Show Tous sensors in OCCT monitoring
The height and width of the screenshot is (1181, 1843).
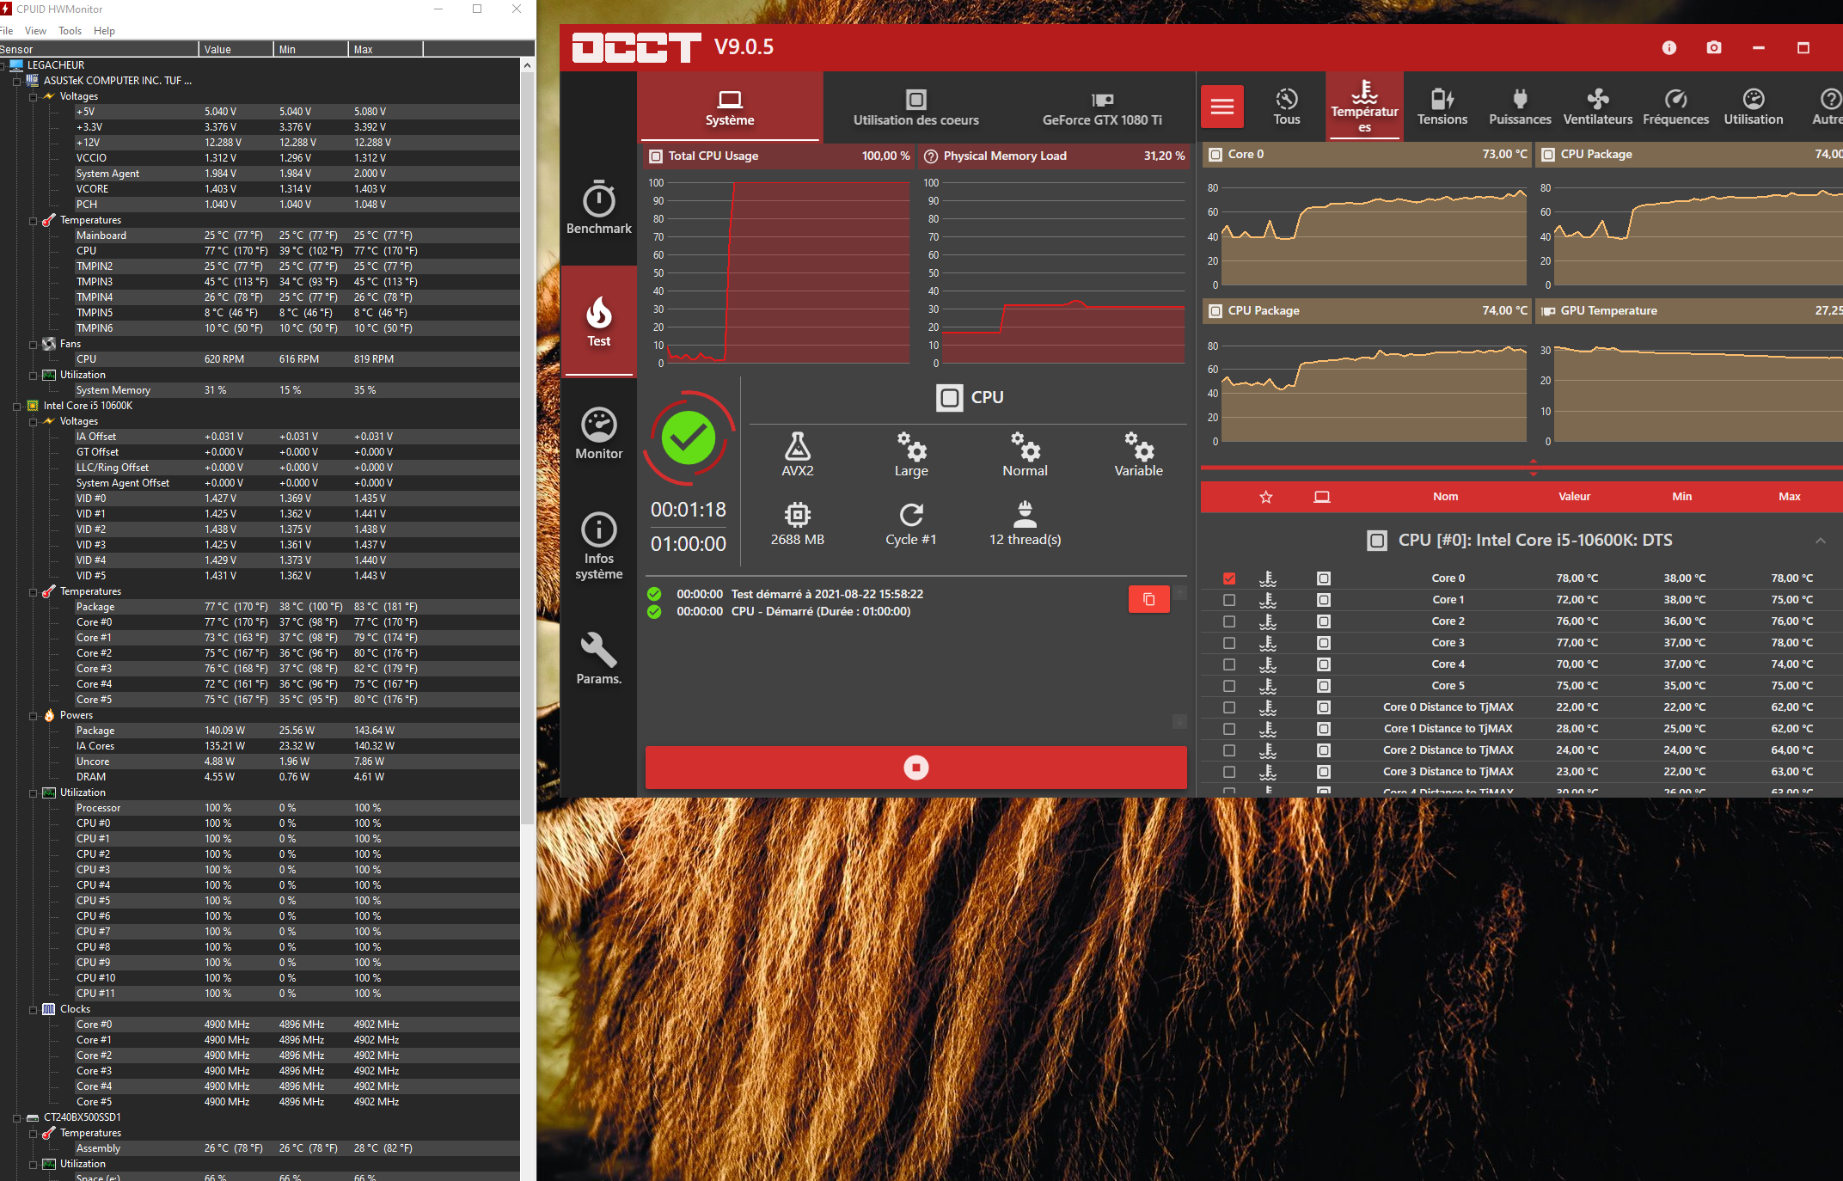tap(1286, 107)
